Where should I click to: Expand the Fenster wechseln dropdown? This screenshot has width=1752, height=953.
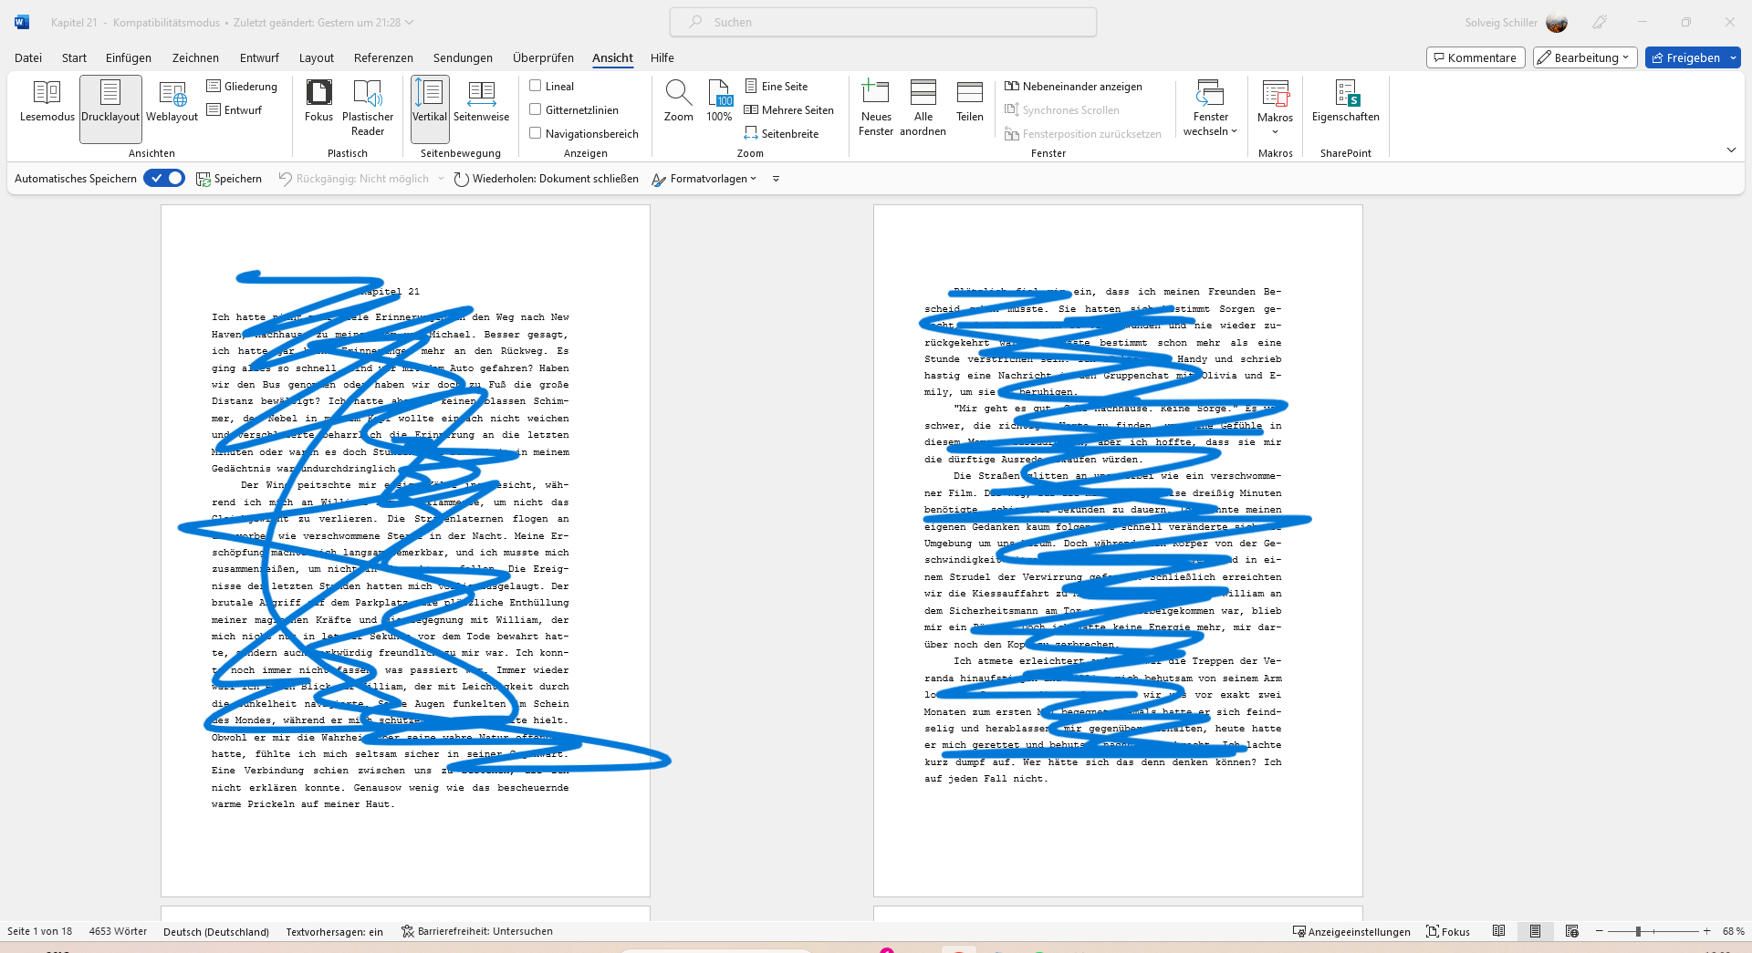coord(1210,109)
